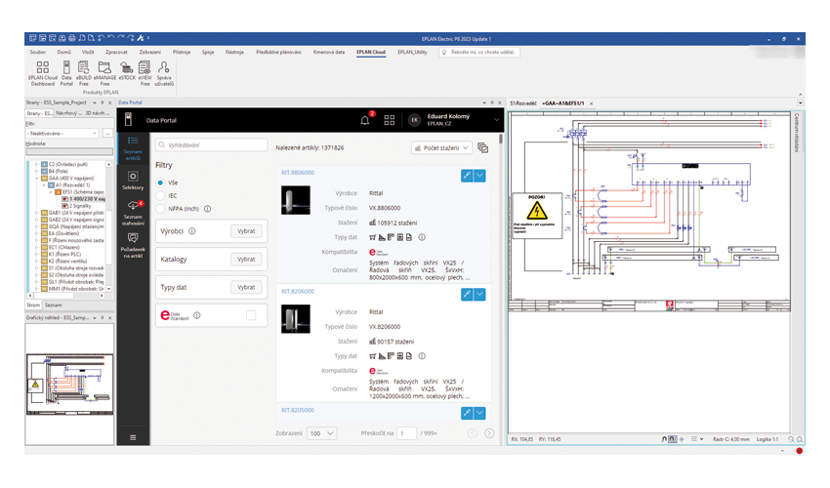The width and height of the screenshot is (830, 488).
Task: Click Vybrat button for Výrobci
Action: pos(246,230)
